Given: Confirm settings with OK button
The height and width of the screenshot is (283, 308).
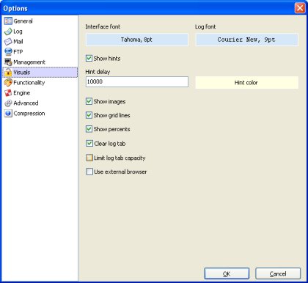Looking at the screenshot, I should (227, 273).
